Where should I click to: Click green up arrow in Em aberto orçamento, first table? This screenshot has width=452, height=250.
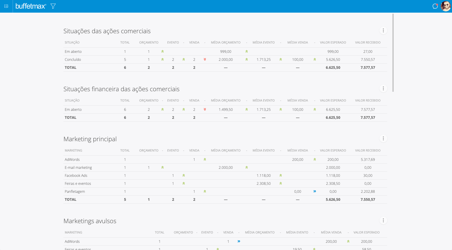pyautogui.click(x=163, y=52)
